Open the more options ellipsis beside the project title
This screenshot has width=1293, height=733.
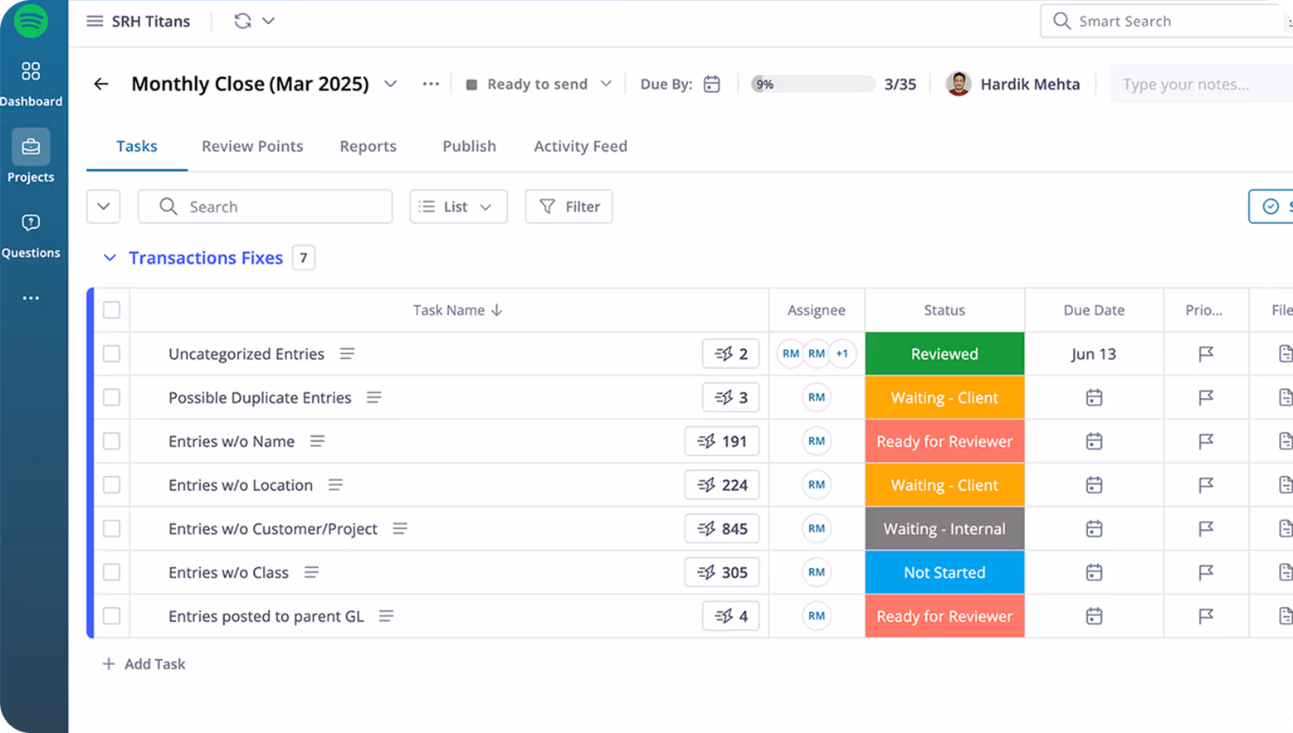431,84
